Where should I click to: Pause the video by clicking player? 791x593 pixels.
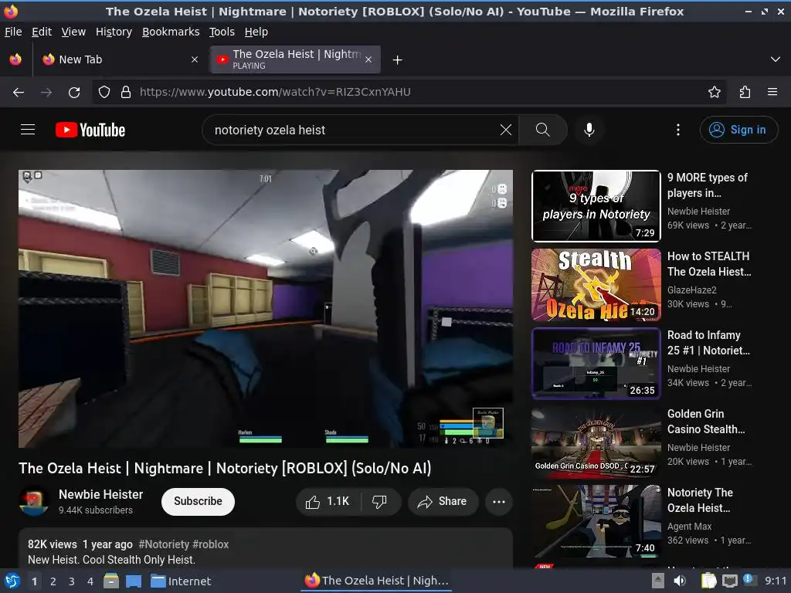pyautogui.click(x=266, y=309)
